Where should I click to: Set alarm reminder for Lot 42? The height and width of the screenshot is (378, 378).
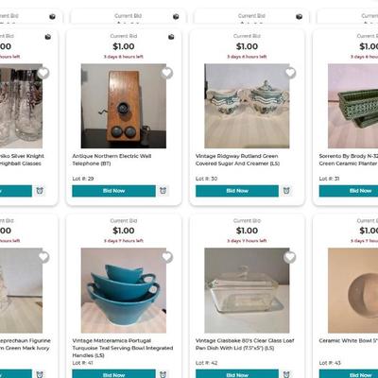tap(286, 374)
